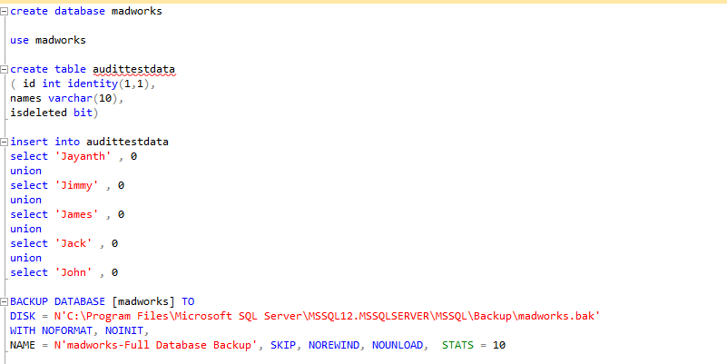The height and width of the screenshot is (364, 727).
Task: Click the 'Jack' string literal
Action: (x=74, y=243)
